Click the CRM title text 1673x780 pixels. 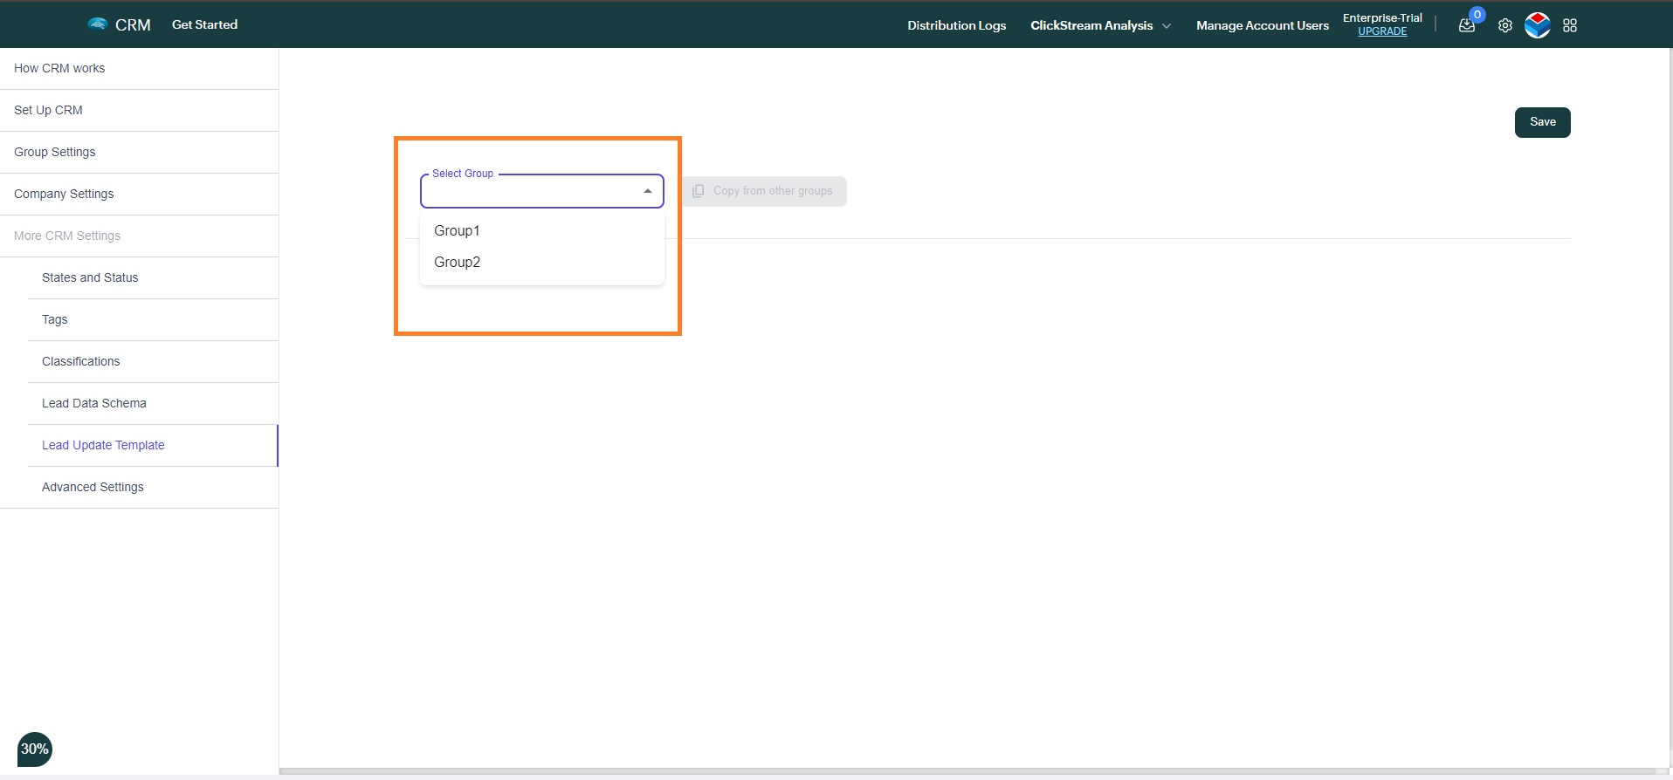click(x=133, y=25)
